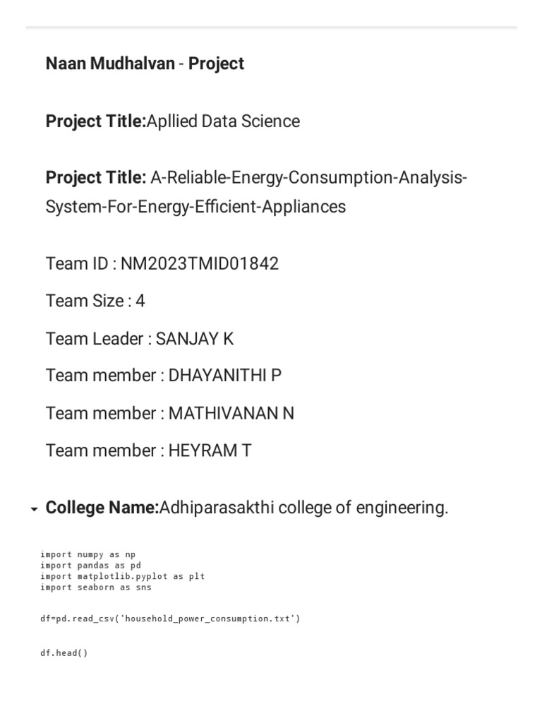Click the 'Naan Mudhalvan - Project' heading
Viewport: 542px width, 723px height.
pyautogui.click(x=145, y=64)
